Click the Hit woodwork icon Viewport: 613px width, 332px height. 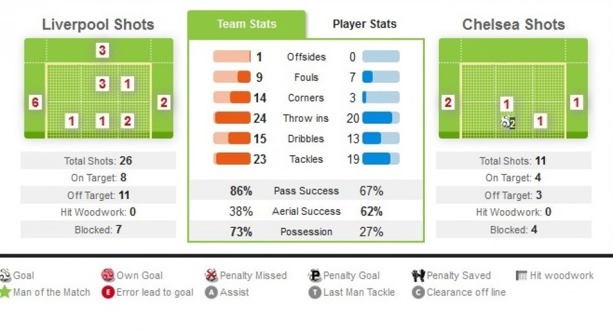tap(522, 276)
